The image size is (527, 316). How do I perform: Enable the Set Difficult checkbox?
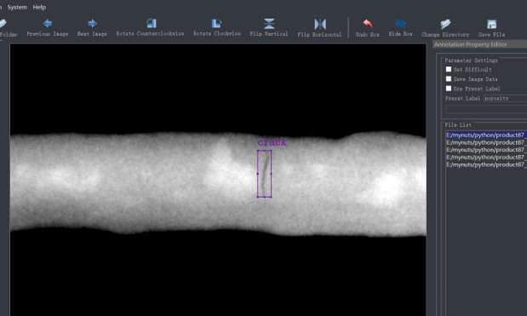tap(449, 69)
